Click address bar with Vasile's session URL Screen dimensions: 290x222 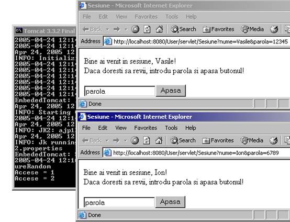(196, 41)
